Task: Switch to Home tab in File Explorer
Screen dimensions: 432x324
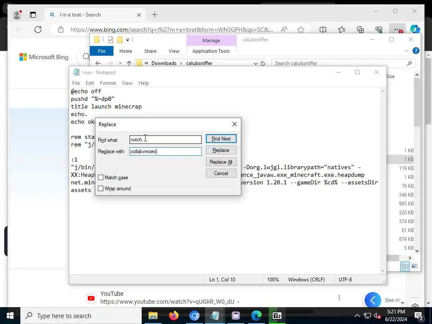Action: [x=126, y=51]
